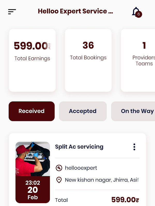The height and width of the screenshot is (206, 155).
Task: Tap the notification count badge 6
Action: (x=139, y=14)
